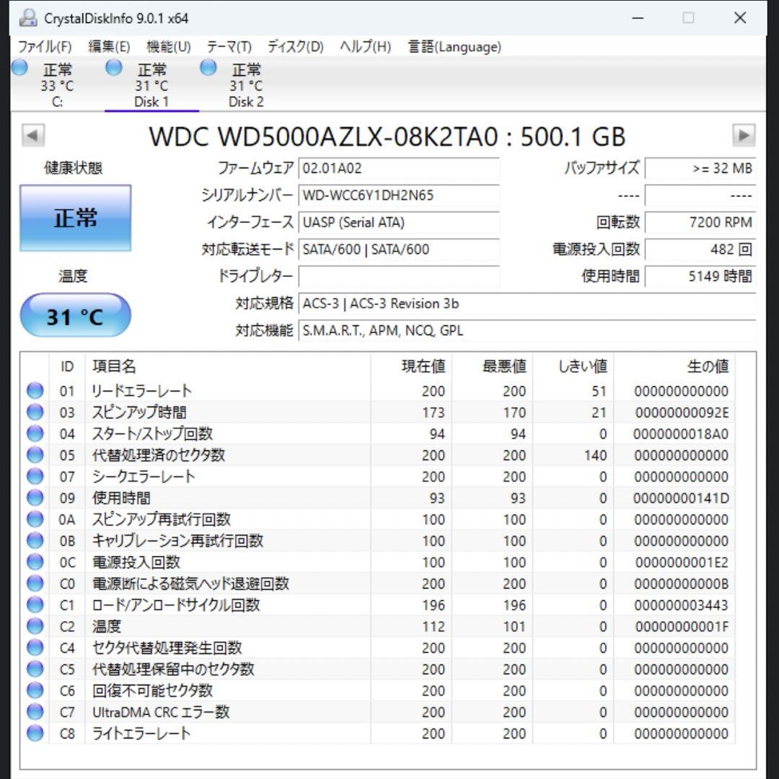This screenshot has height=779, width=779.
Task: Click raw value 000000003443 in C1 row
Action: pyautogui.click(x=681, y=605)
